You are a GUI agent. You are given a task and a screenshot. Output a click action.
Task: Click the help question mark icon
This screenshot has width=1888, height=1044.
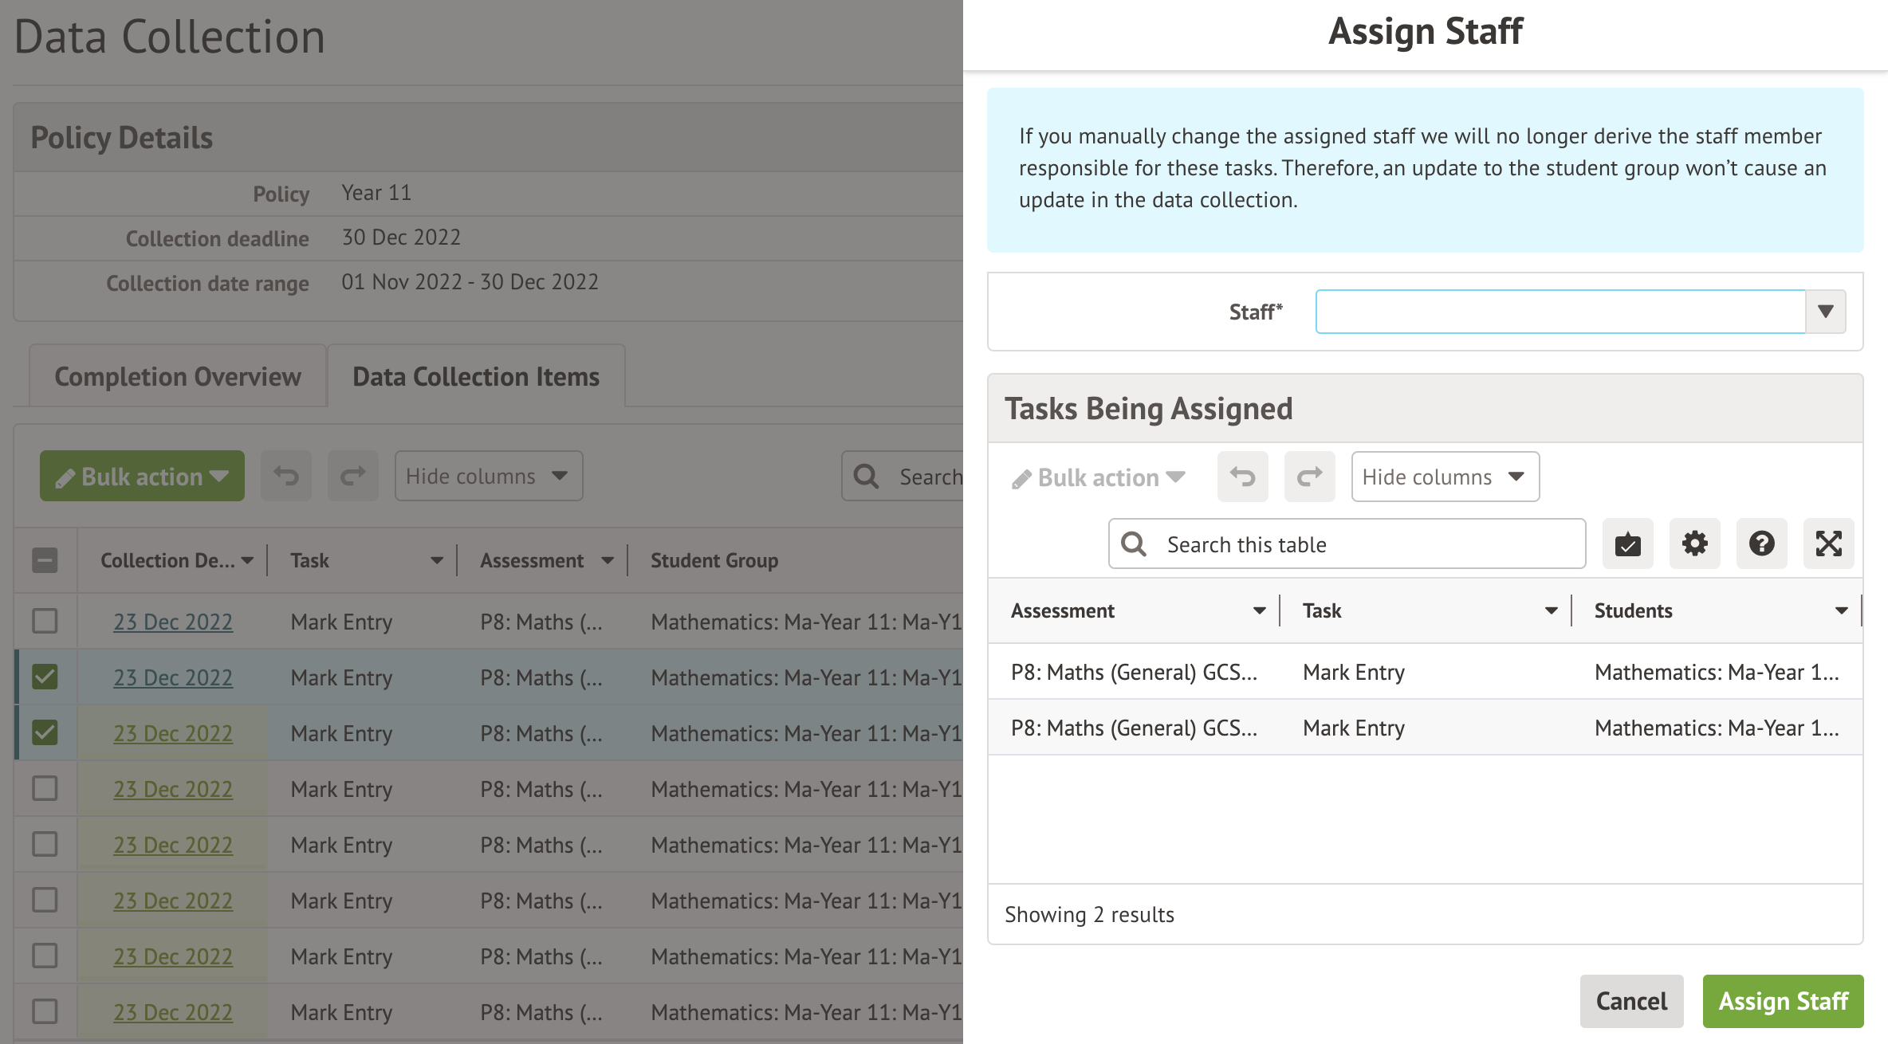tap(1761, 544)
